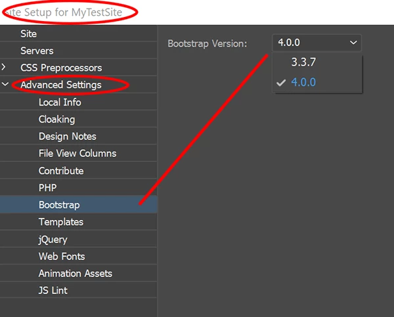This screenshot has height=317, width=394.
Task: Select the PHP category
Action: coord(78,188)
